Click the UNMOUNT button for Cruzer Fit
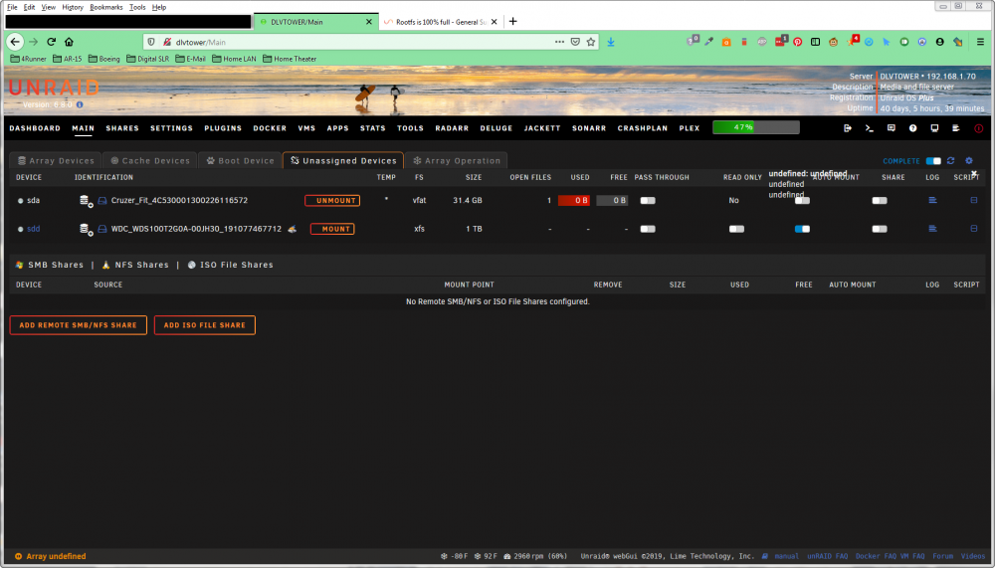The width and height of the screenshot is (995, 568). coord(332,201)
